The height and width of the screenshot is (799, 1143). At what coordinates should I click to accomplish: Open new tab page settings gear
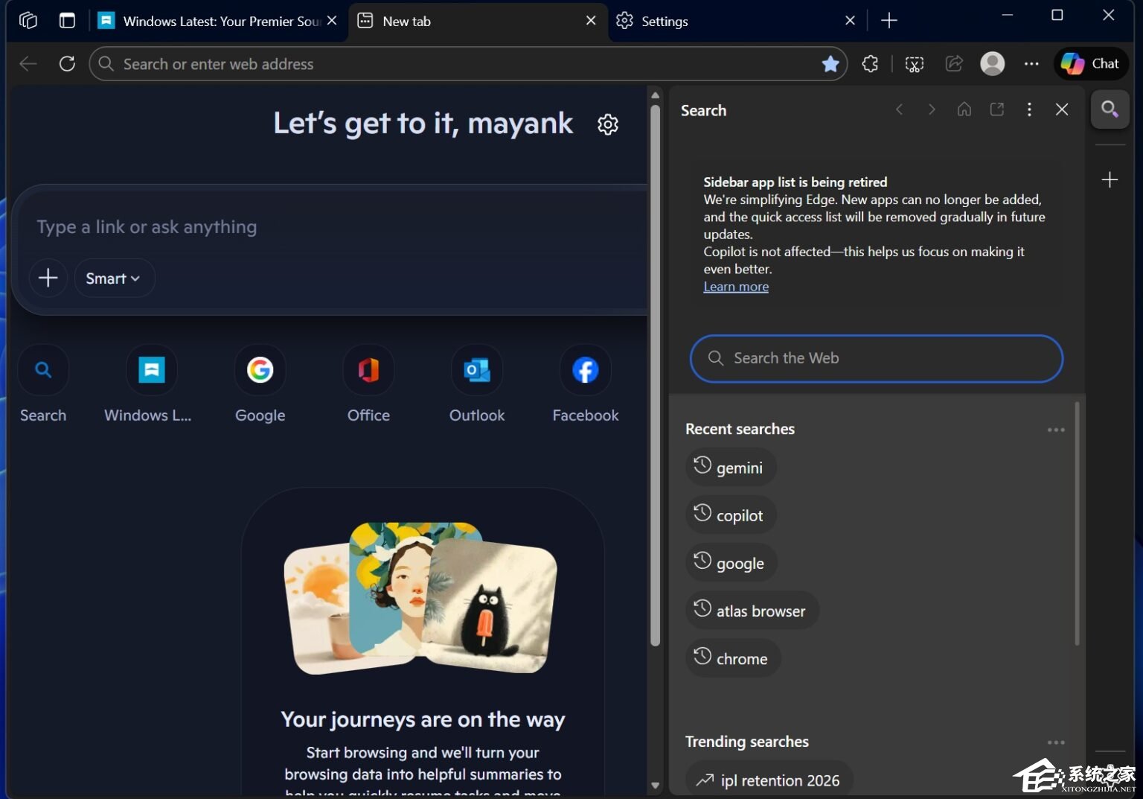tap(608, 124)
